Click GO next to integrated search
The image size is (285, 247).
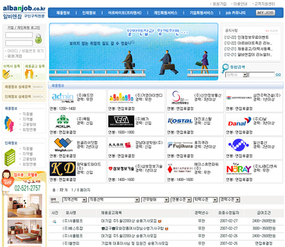point(278,75)
